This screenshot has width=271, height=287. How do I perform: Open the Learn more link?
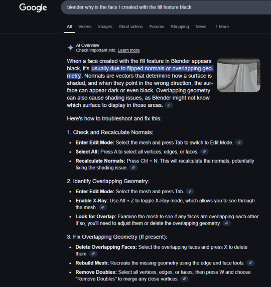(128, 50)
